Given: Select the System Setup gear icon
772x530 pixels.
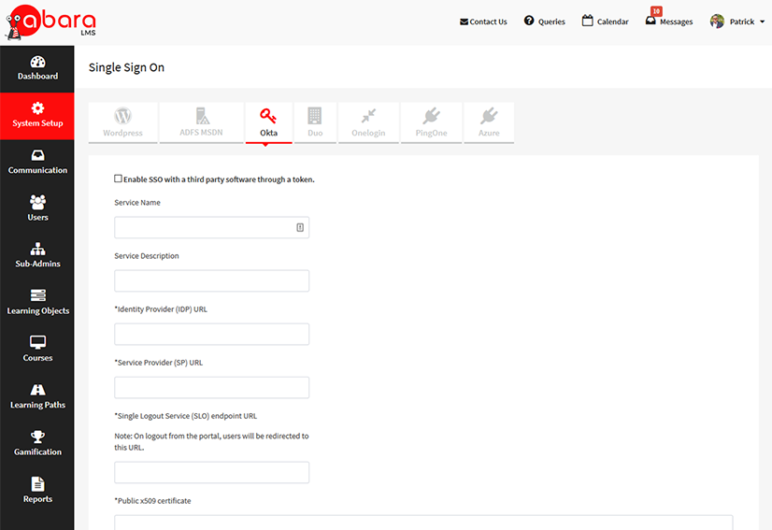Looking at the screenshot, I should (38, 108).
